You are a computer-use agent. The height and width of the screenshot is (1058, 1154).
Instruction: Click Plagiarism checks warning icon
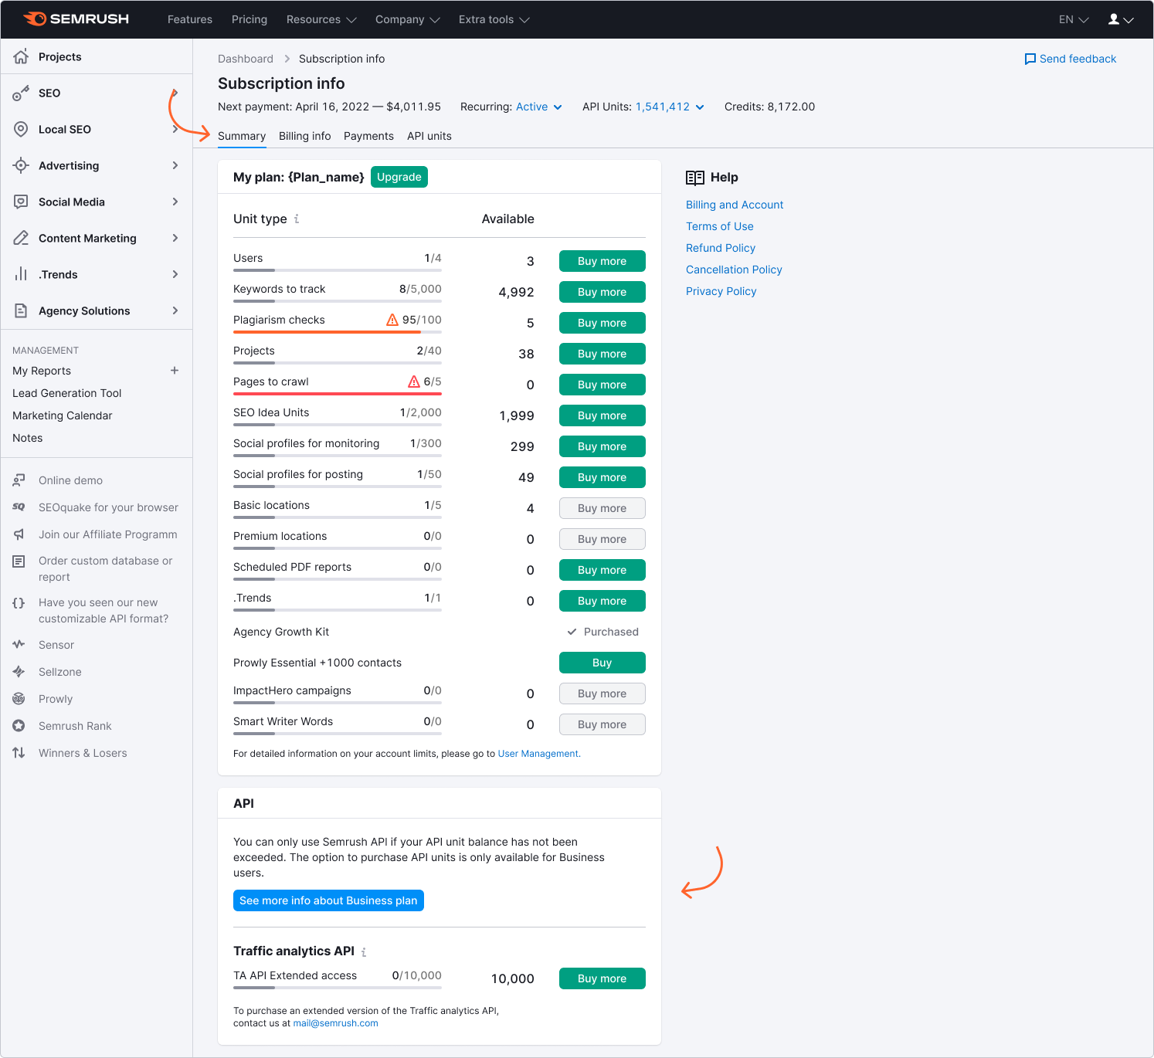point(392,320)
